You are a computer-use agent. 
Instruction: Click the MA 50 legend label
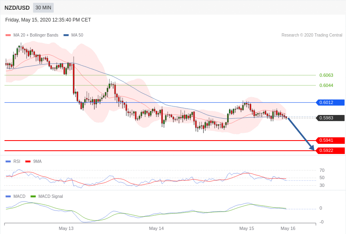(x=77, y=35)
